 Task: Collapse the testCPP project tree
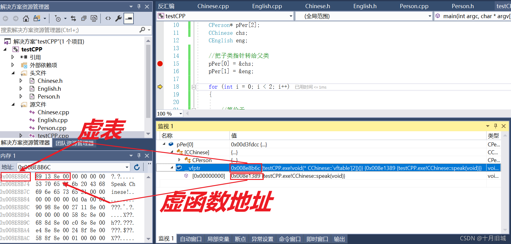tap(5, 49)
